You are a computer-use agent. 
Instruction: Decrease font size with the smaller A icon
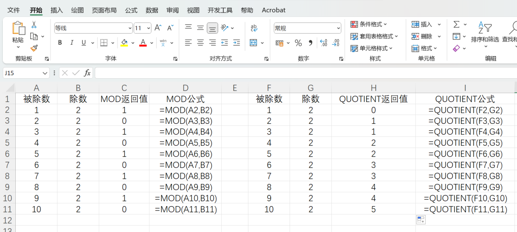coord(170,28)
